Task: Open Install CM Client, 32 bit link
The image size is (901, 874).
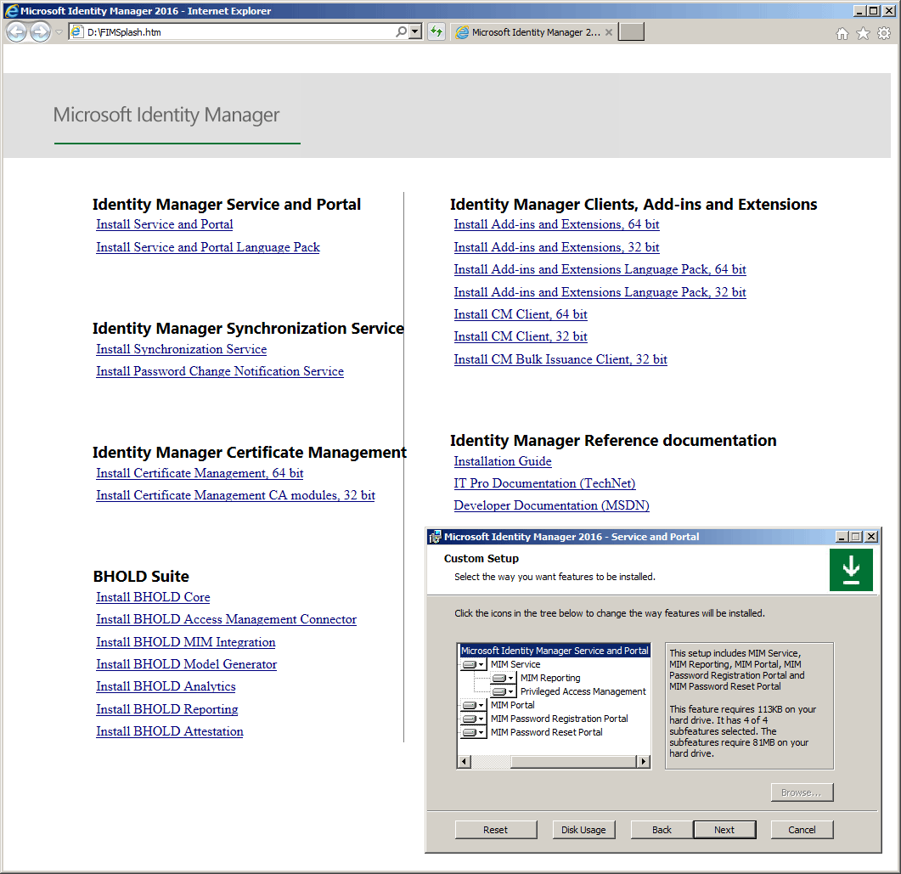Action: click(521, 336)
